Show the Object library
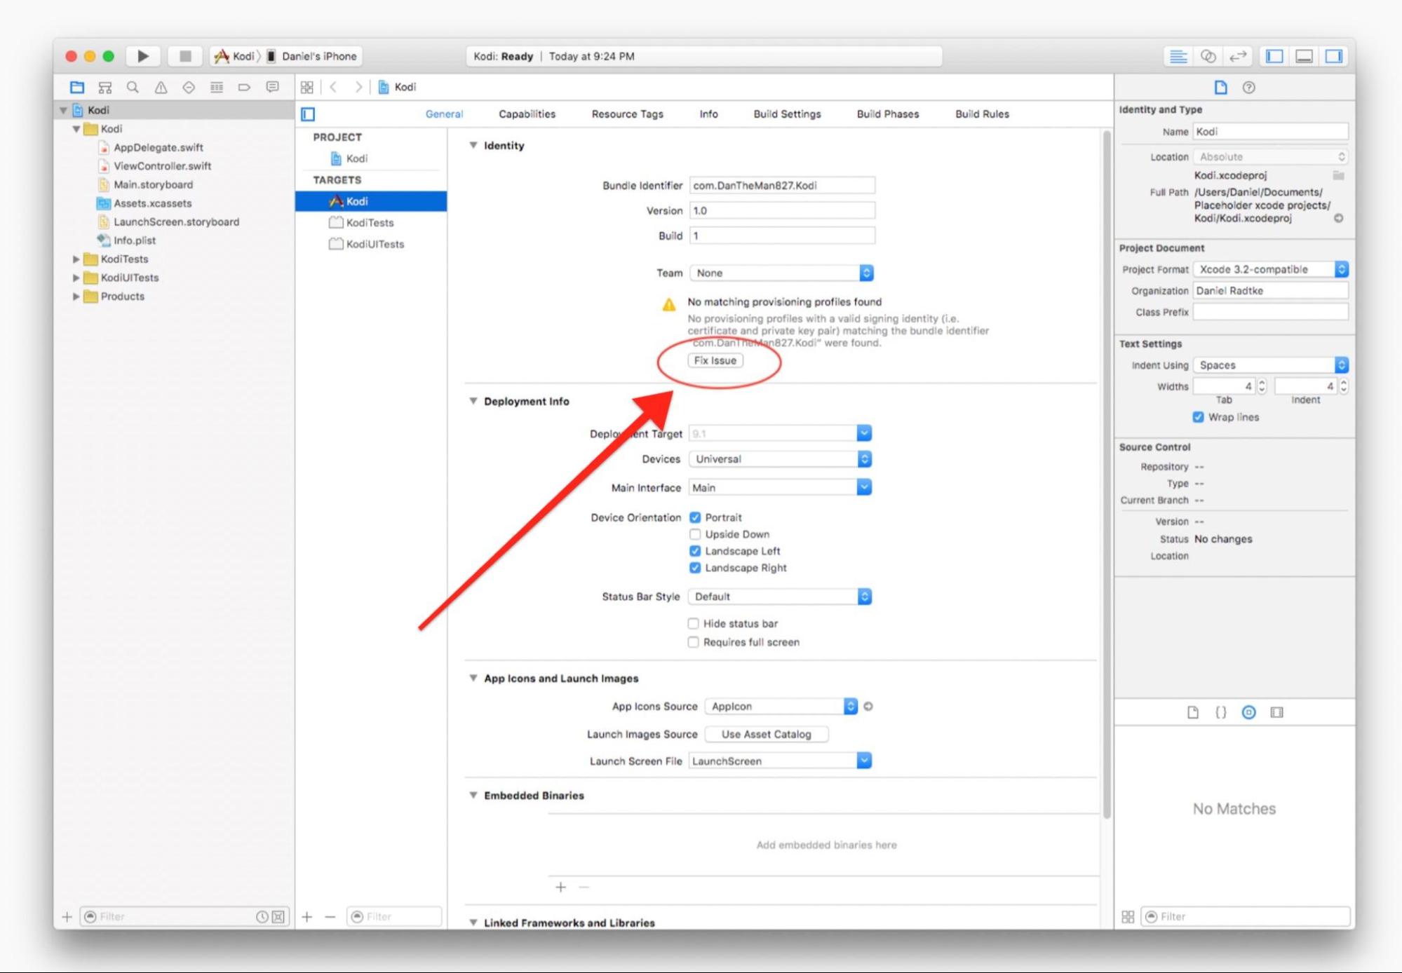1402x973 pixels. 1248,712
